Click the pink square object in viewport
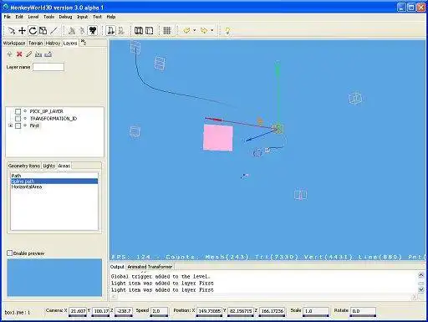The width and height of the screenshot is (428, 322). tap(218, 138)
